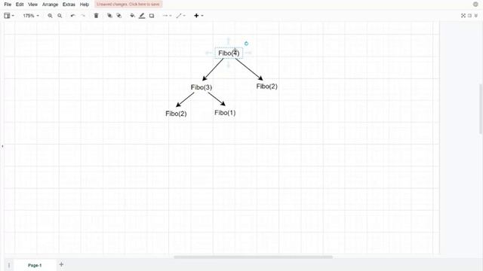Click the vertical canvas scrollbar
The width and height of the screenshot is (483, 271).
click(x=481, y=108)
